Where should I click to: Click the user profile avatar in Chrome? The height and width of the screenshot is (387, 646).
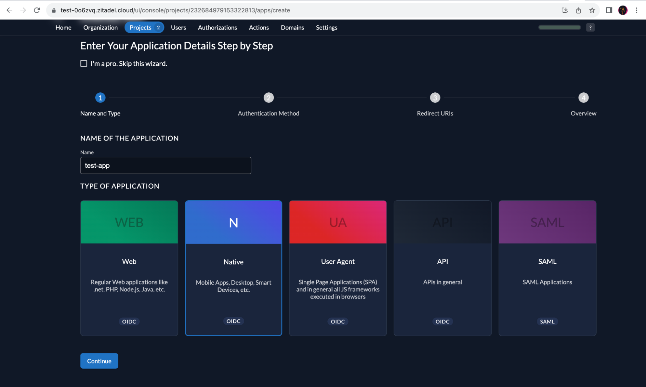tap(623, 10)
